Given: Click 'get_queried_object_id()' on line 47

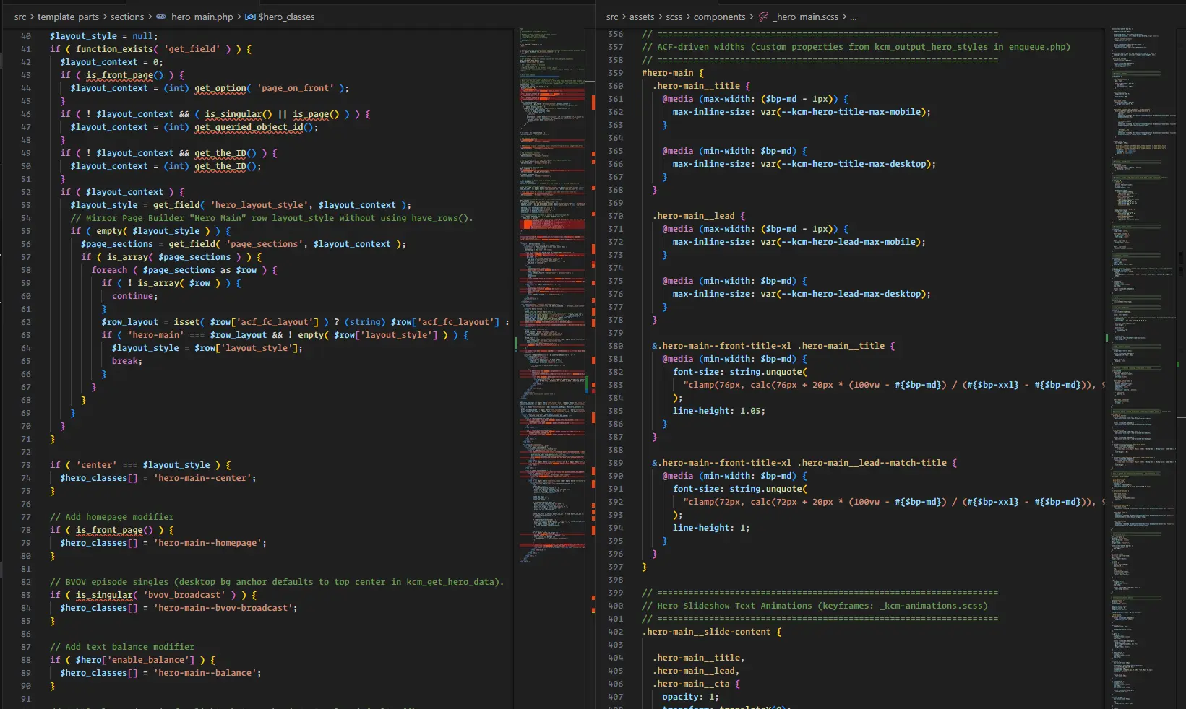Looking at the screenshot, I should coord(254,127).
